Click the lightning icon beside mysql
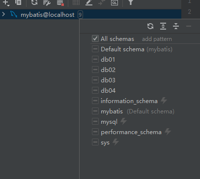 [x=123, y=121]
